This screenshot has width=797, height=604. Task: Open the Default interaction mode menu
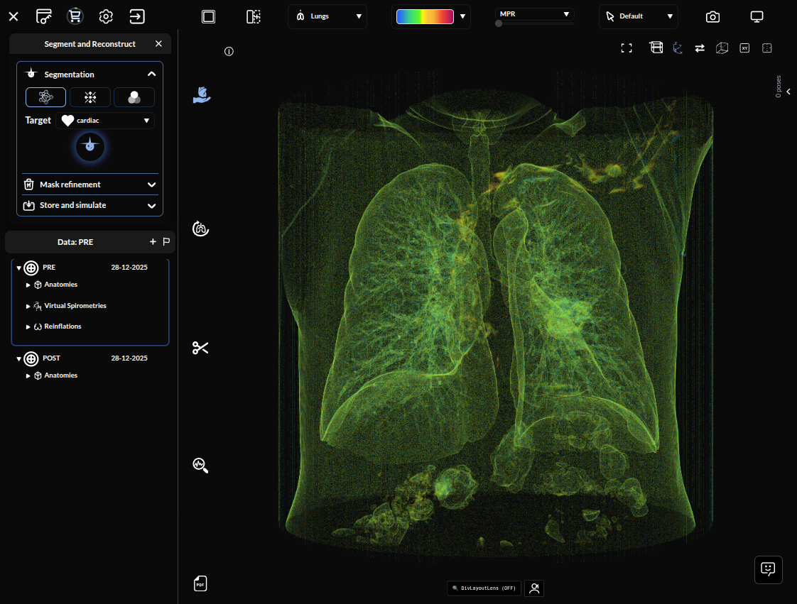pos(638,16)
